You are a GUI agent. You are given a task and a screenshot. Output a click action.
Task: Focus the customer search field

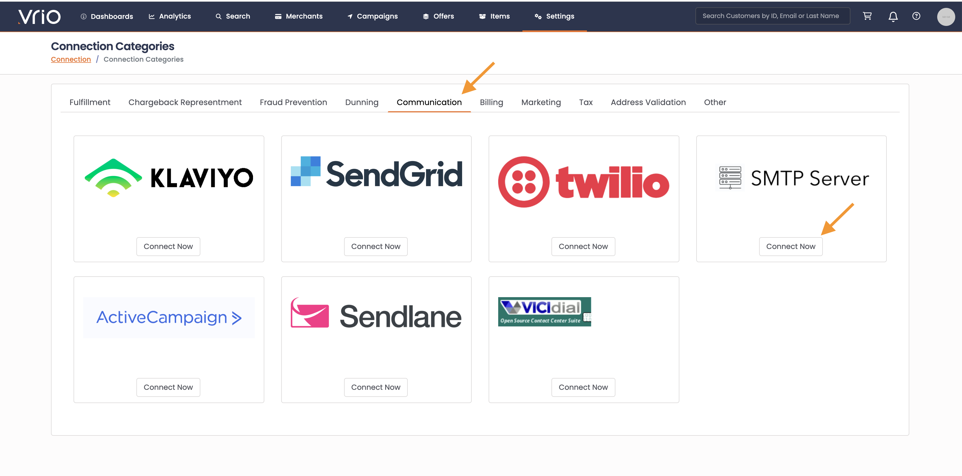pos(772,16)
